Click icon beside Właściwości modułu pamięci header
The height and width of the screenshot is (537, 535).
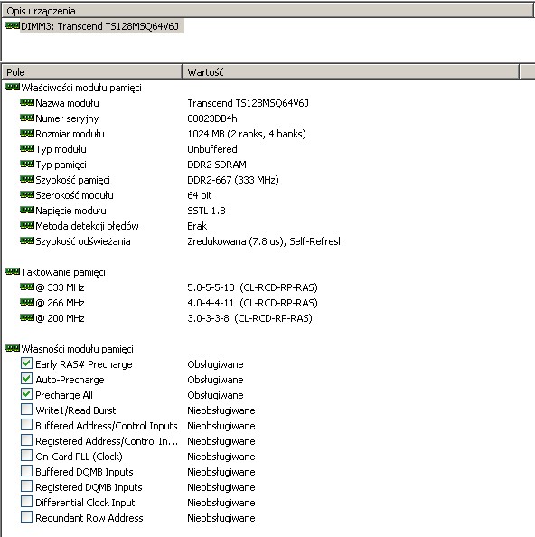click(x=13, y=88)
